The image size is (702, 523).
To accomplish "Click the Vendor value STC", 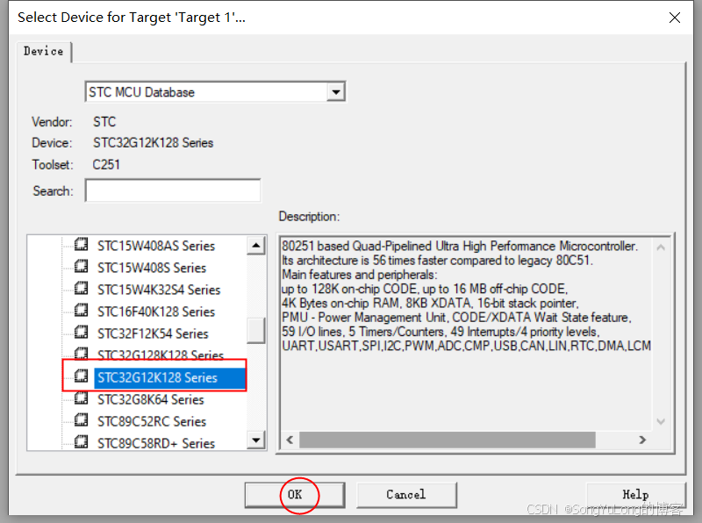I will tap(104, 122).
